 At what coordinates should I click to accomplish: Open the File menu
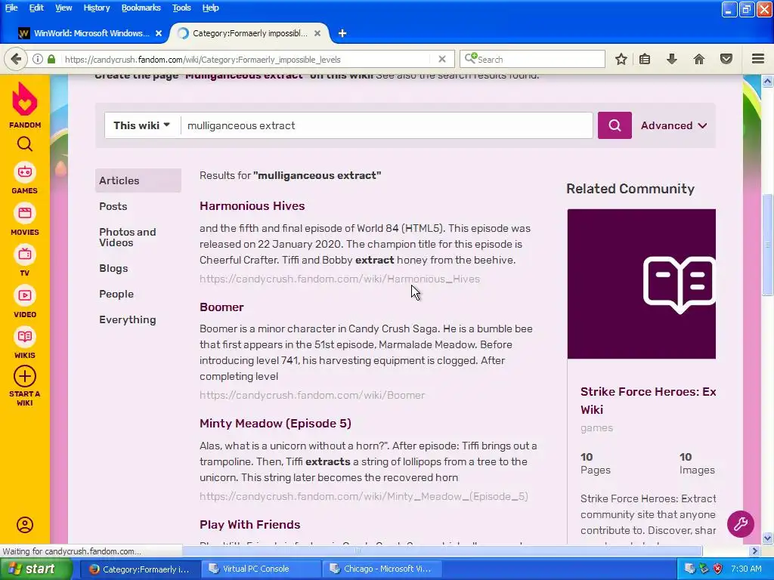pyautogui.click(x=11, y=8)
